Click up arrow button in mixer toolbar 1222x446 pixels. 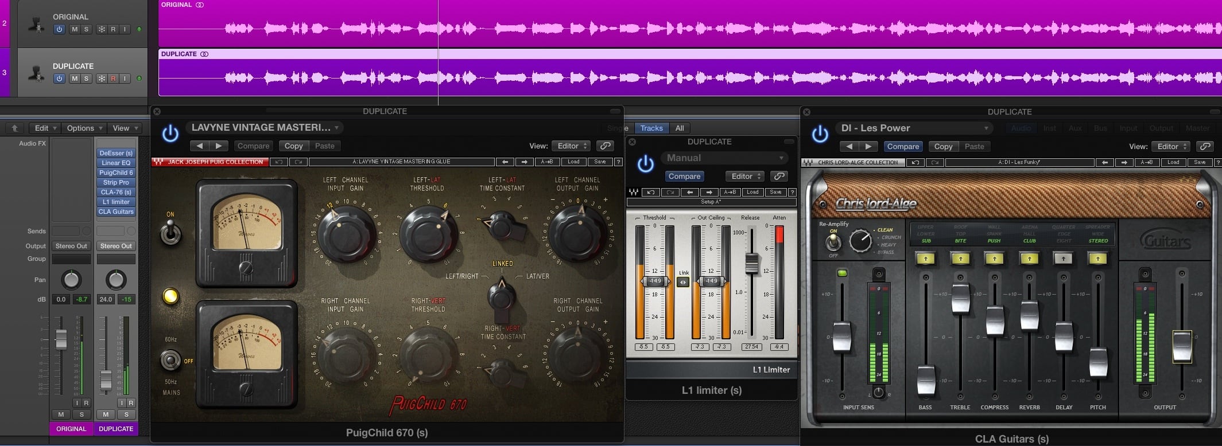[x=15, y=128]
